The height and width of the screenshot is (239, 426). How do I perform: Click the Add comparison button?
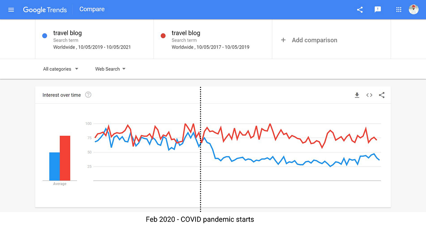click(x=314, y=40)
